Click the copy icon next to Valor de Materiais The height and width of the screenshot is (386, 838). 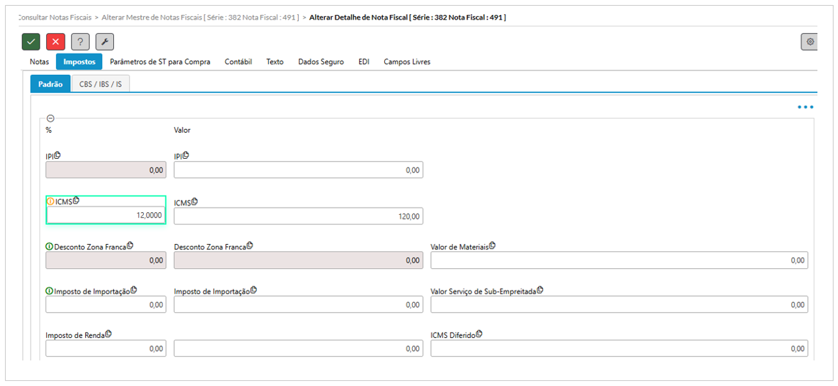492,245
